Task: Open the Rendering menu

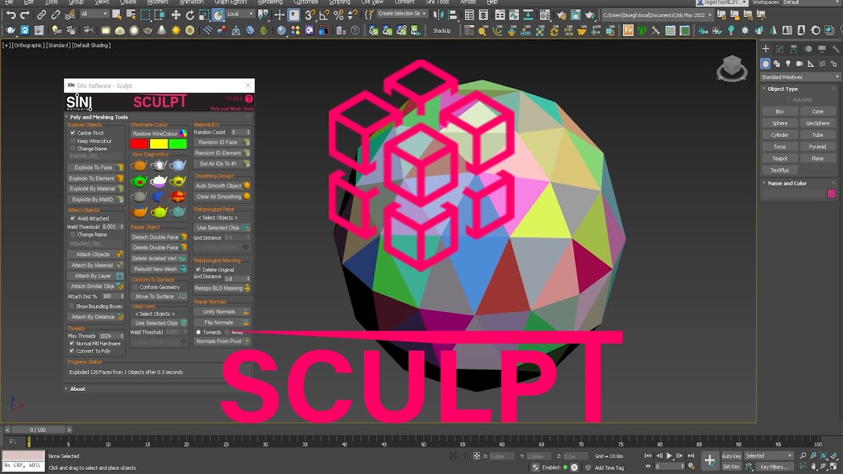Action: [270, 2]
